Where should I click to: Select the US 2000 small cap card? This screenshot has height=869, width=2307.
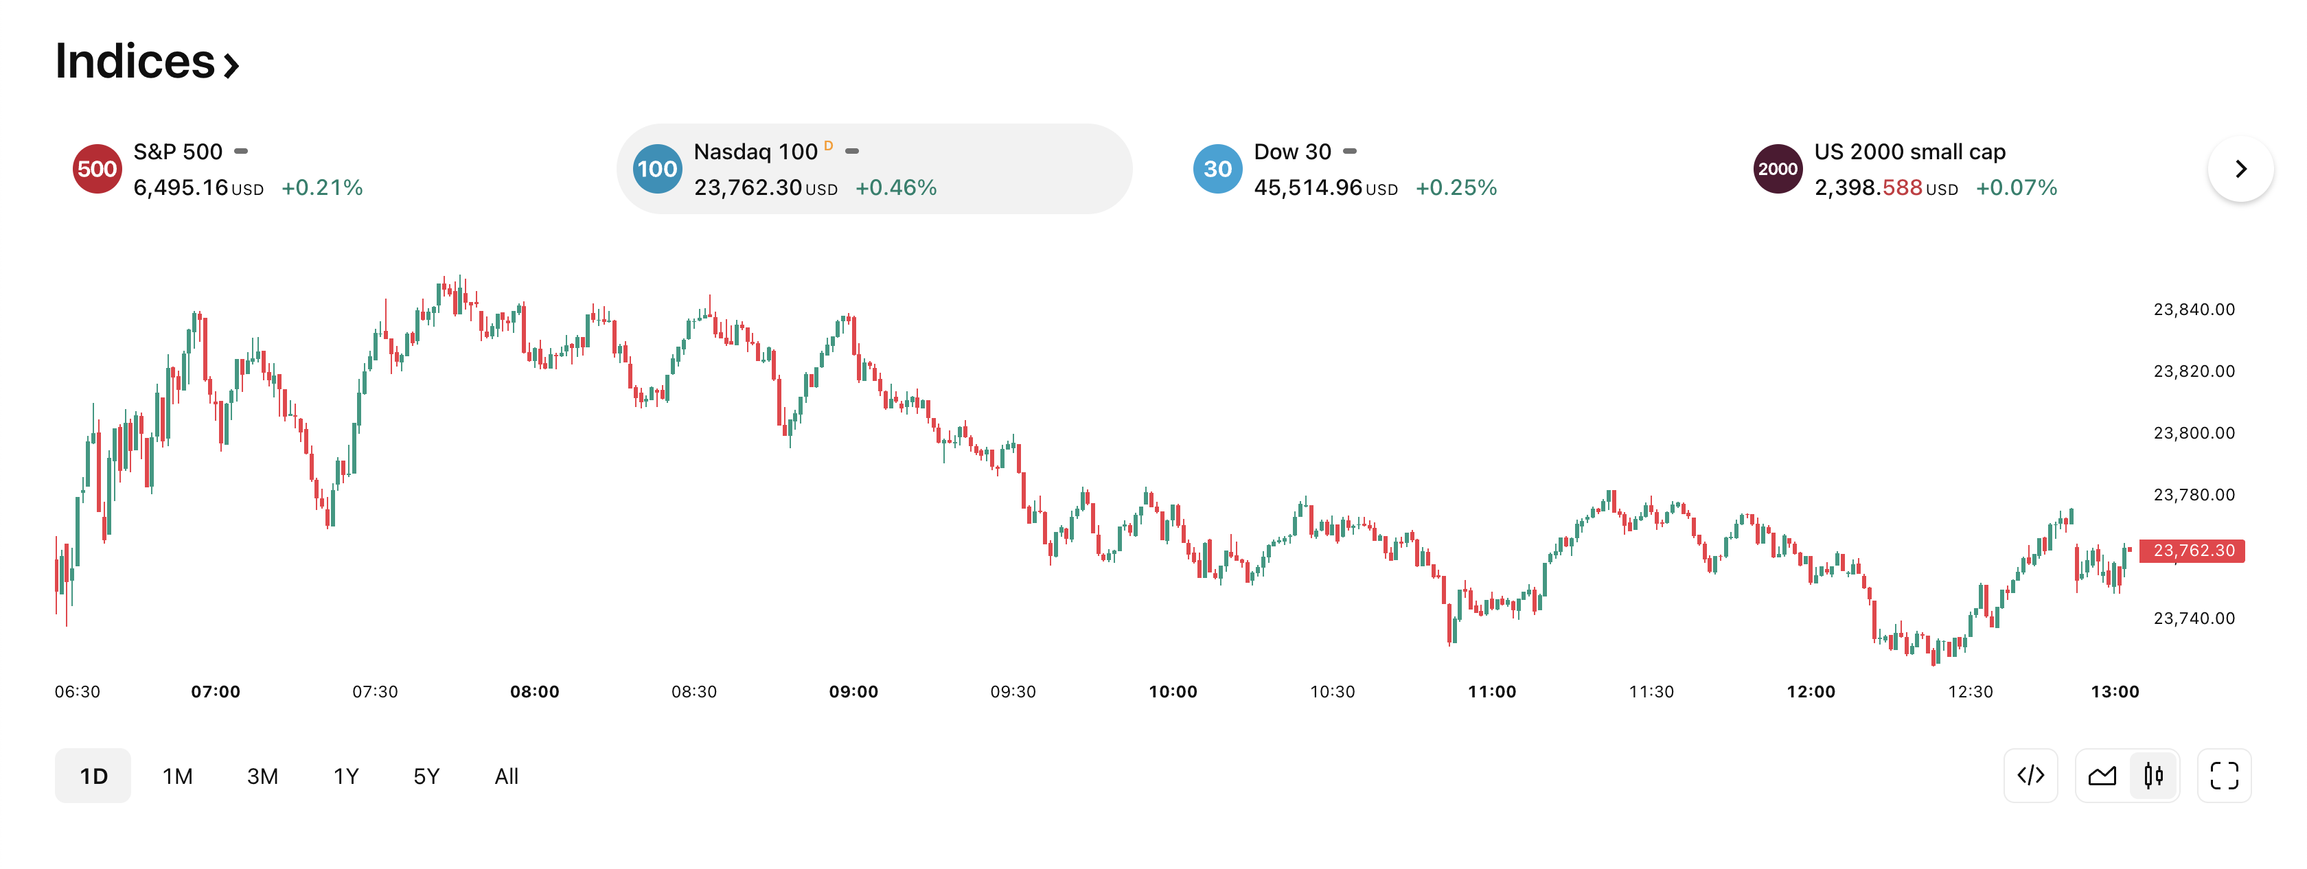point(1934,169)
